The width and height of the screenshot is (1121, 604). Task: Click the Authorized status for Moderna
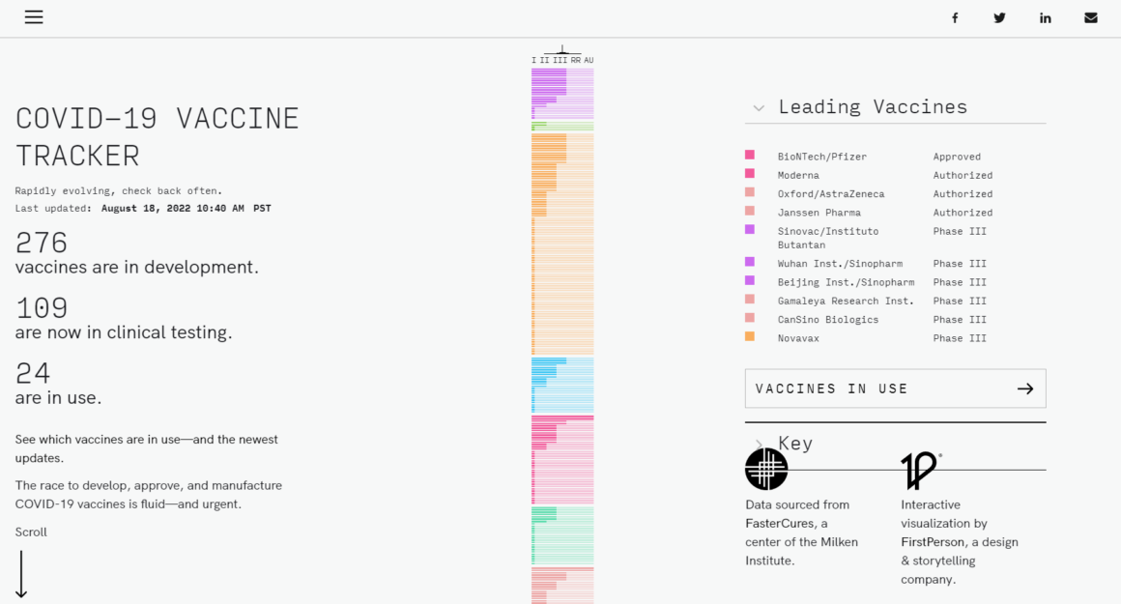[963, 175]
